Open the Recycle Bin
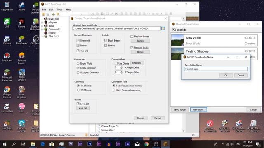 click(x=7, y=6)
